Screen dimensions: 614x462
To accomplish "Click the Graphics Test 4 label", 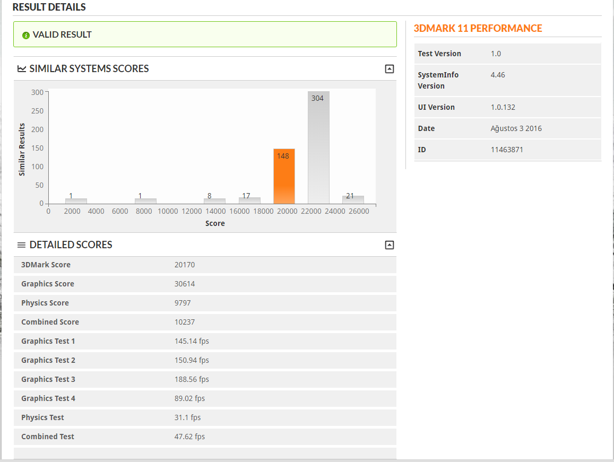I will pyautogui.click(x=48, y=398).
